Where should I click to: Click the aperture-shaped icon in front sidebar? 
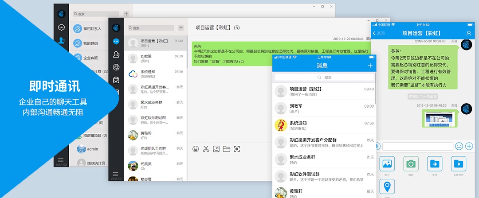point(116,67)
